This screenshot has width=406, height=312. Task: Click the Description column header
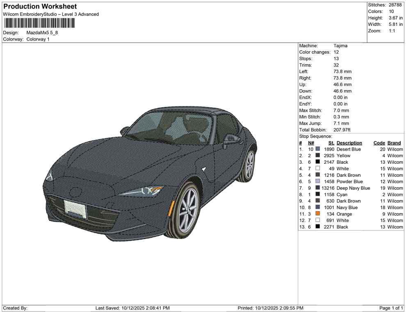click(x=349, y=143)
